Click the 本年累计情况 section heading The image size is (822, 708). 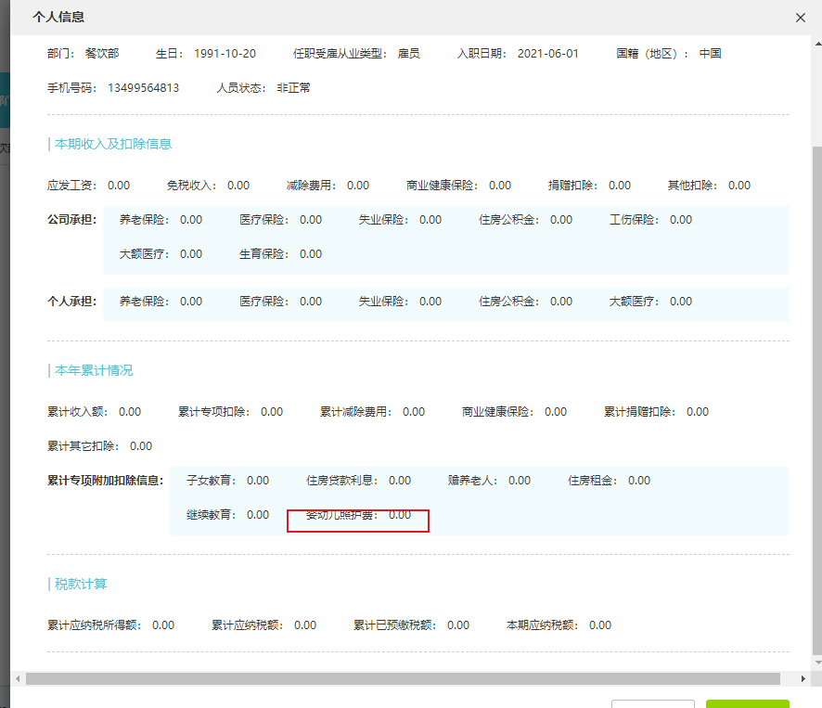coord(94,370)
